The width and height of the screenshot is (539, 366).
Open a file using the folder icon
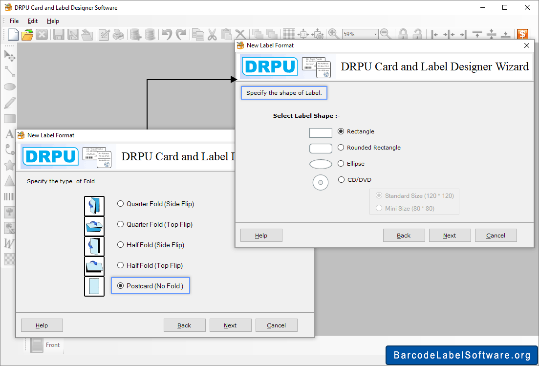click(x=27, y=34)
